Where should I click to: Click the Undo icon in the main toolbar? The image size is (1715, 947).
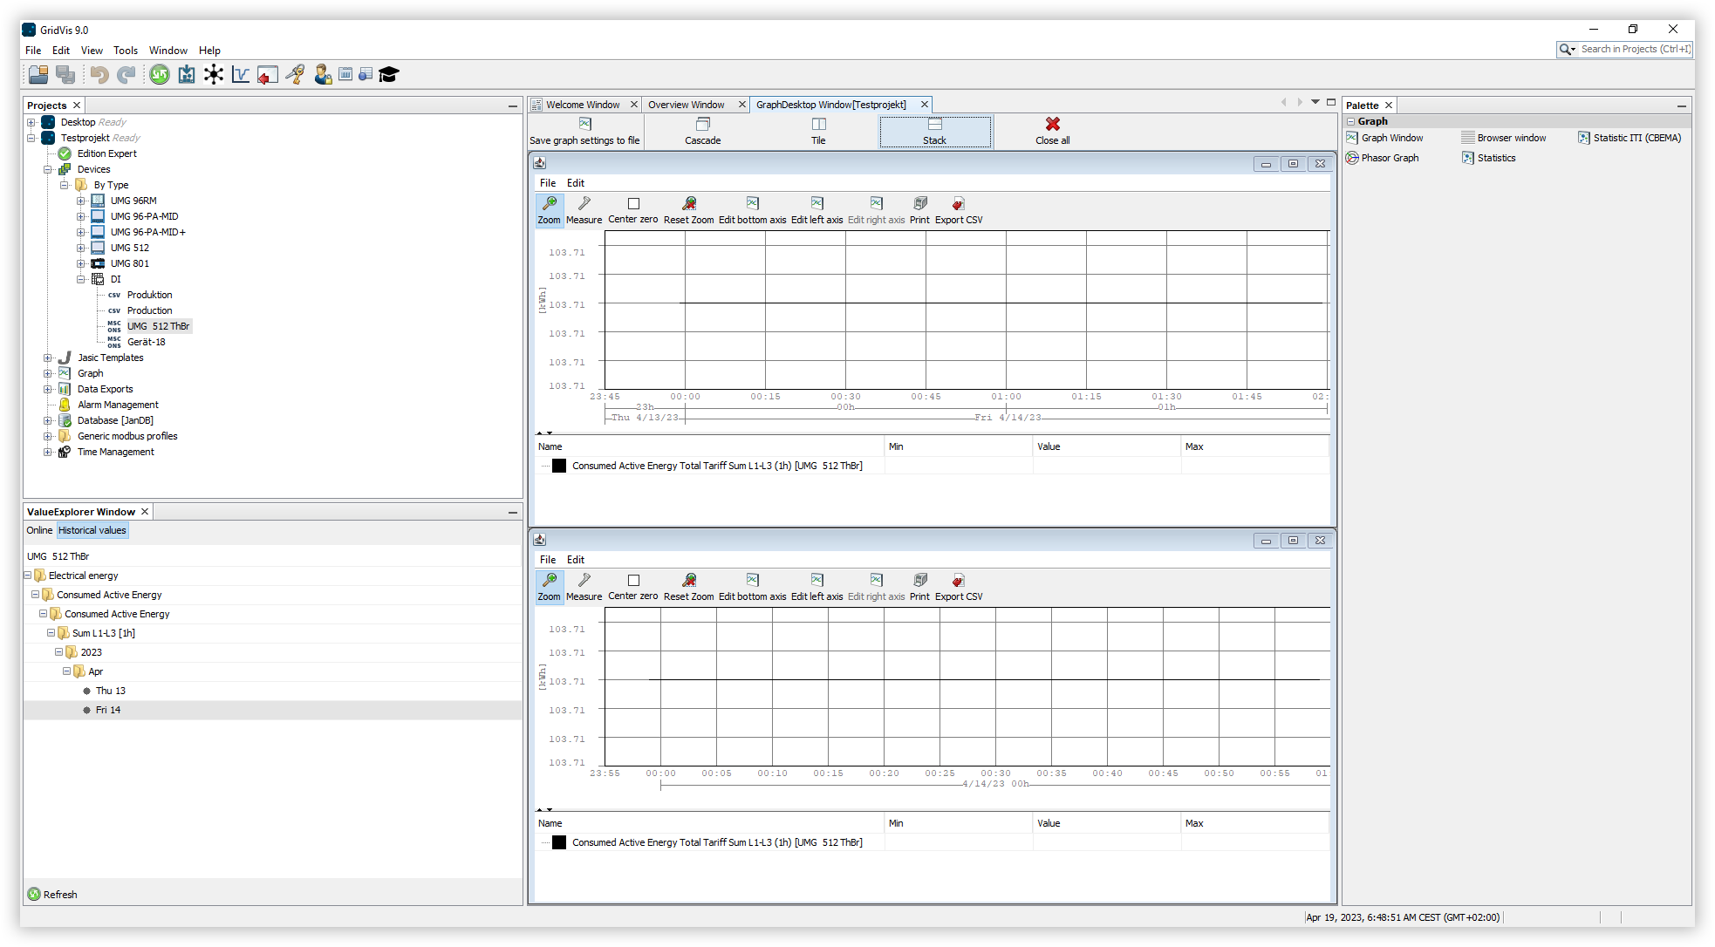pos(99,74)
